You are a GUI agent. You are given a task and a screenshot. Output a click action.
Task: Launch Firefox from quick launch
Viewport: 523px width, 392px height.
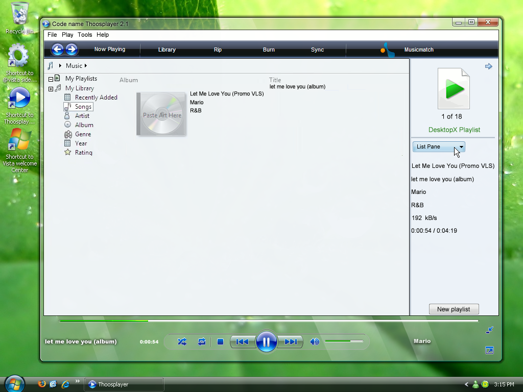(42, 384)
